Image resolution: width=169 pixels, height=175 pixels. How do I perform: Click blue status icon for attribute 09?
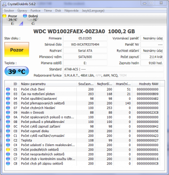click(x=8, y=112)
